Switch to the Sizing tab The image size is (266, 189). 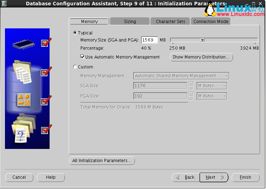pos(130,21)
